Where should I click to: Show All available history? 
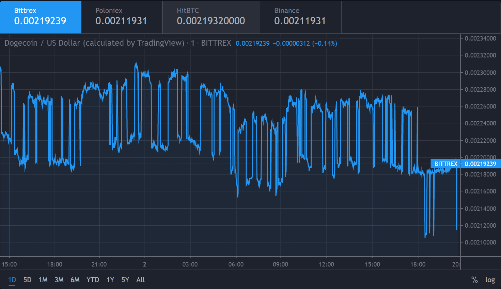point(140,280)
